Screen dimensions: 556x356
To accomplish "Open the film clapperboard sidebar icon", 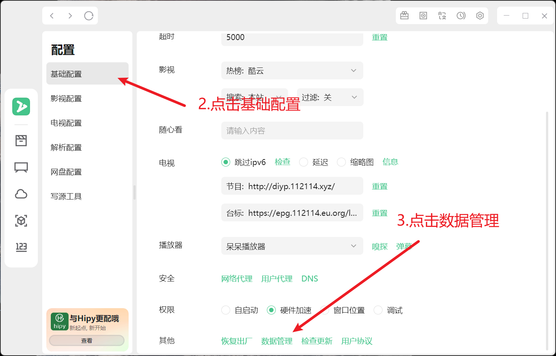I will [x=21, y=141].
